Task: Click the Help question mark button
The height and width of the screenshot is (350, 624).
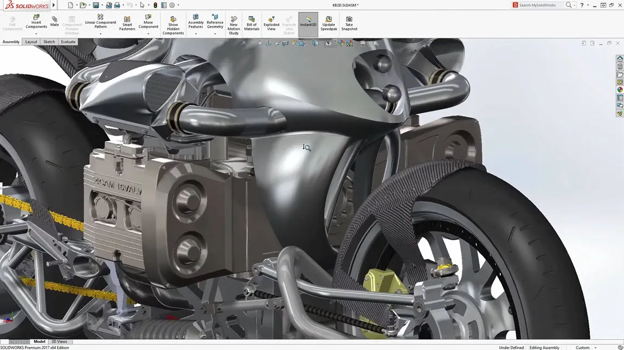Action: click(x=582, y=5)
